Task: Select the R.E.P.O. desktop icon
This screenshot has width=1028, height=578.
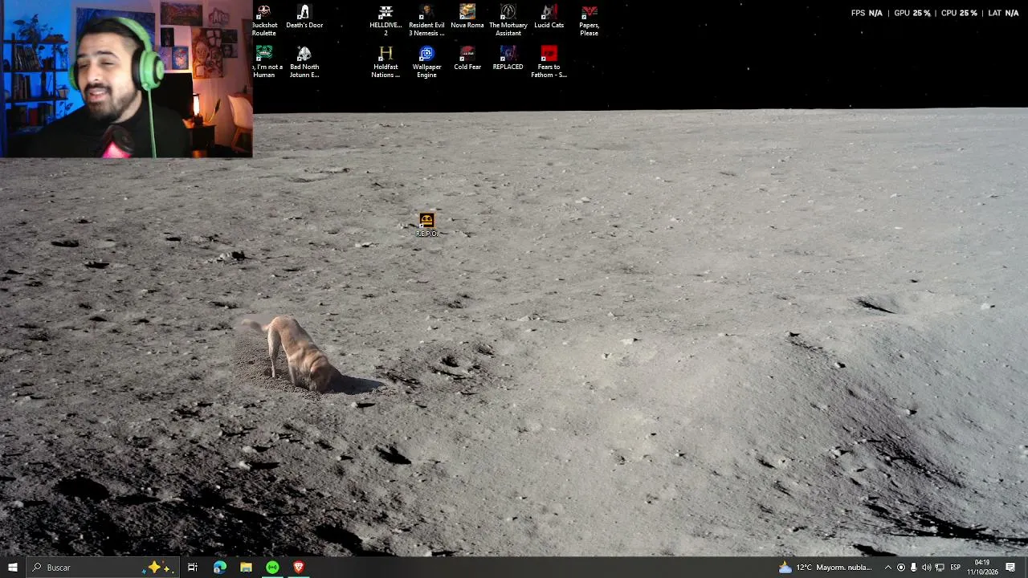Action: (426, 225)
